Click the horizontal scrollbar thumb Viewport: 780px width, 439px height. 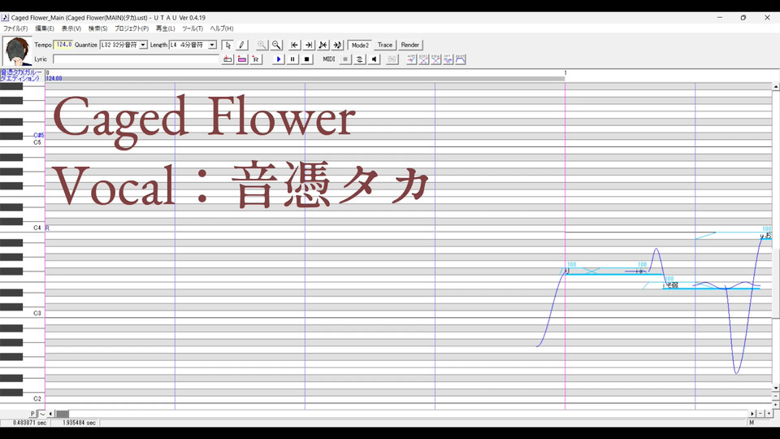pyautogui.click(x=63, y=414)
